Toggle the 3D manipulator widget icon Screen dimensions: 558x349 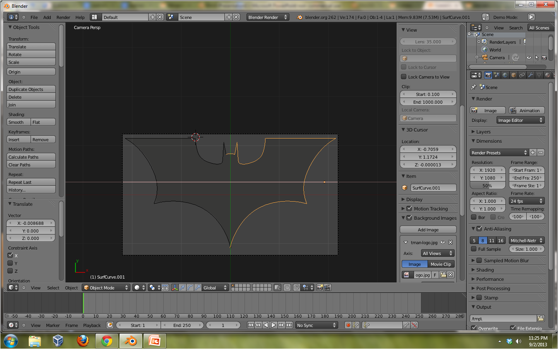point(175,287)
